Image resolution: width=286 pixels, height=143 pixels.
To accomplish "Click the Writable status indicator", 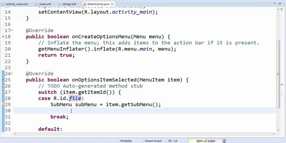I will click(126, 141).
